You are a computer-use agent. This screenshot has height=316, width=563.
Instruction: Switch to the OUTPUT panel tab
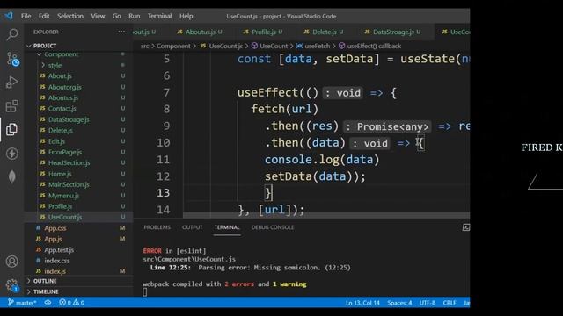click(192, 227)
